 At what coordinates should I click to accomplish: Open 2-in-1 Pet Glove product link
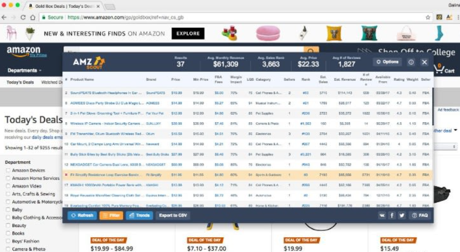coord(106,113)
